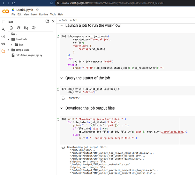Image resolution: width=195 pixels, height=175 pixels.
Task: Click the 'CMF_output_particle_properties_baryons.csv' output line
Action: (x=114, y=170)
